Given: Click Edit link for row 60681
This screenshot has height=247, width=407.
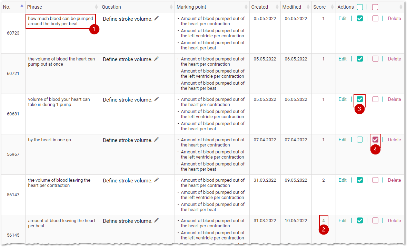Looking at the screenshot, I should point(343,99).
